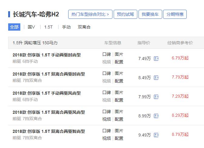The width and height of the screenshot is (204, 148).
Task: Open 热门车型综合对比 comparison button
Action: click(90, 14)
